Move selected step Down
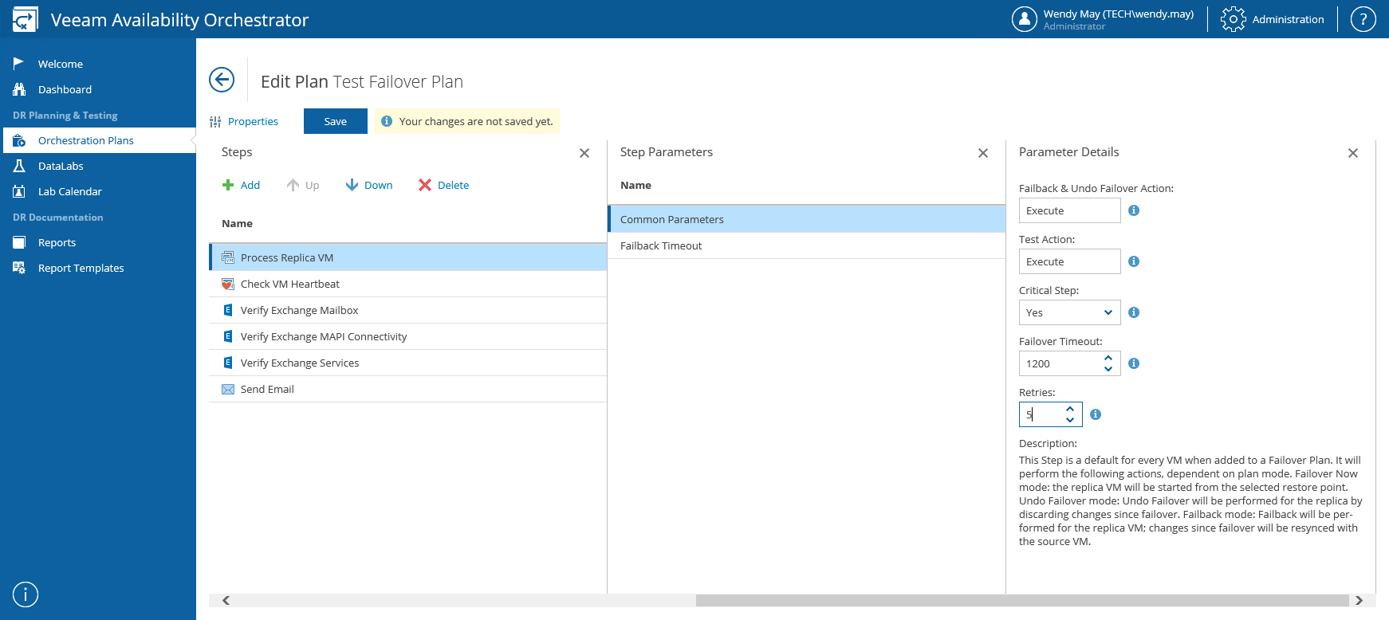This screenshot has width=1389, height=620. (369, 185)
